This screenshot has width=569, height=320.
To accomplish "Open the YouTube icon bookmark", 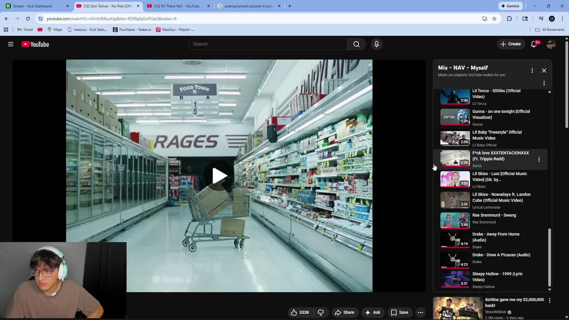I will click(x=40, y=29).
